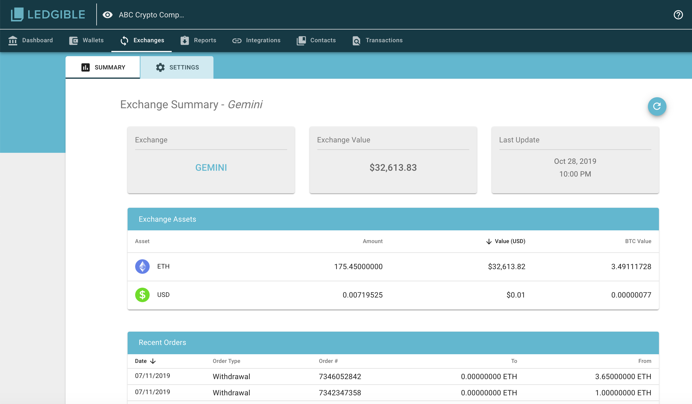Click the sort arrow next to Date

click(x=153, y=361)
